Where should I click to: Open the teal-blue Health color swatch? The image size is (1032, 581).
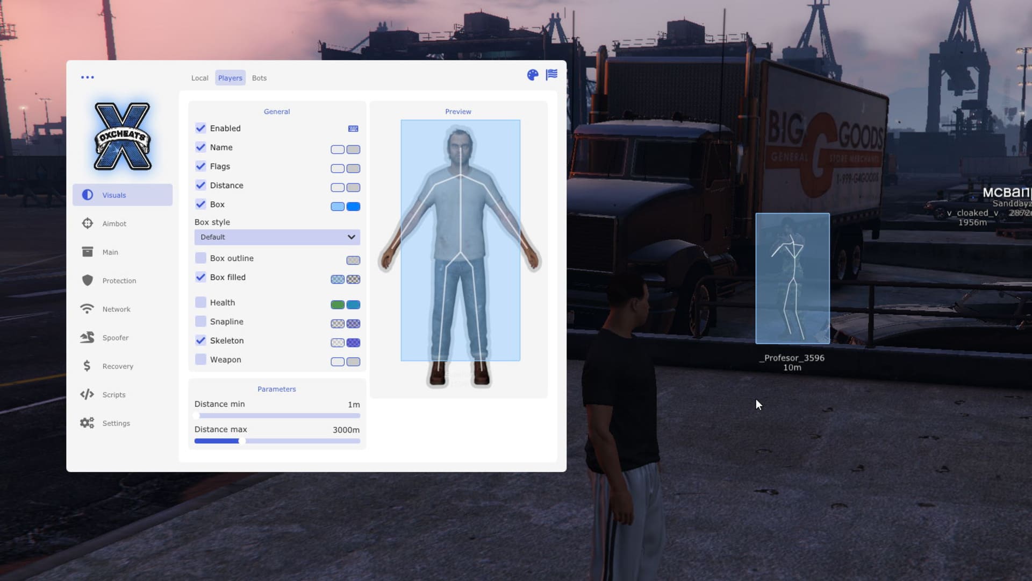353,304
